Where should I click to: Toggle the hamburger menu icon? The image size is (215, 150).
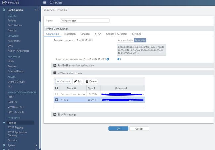[x=45, y=3]
